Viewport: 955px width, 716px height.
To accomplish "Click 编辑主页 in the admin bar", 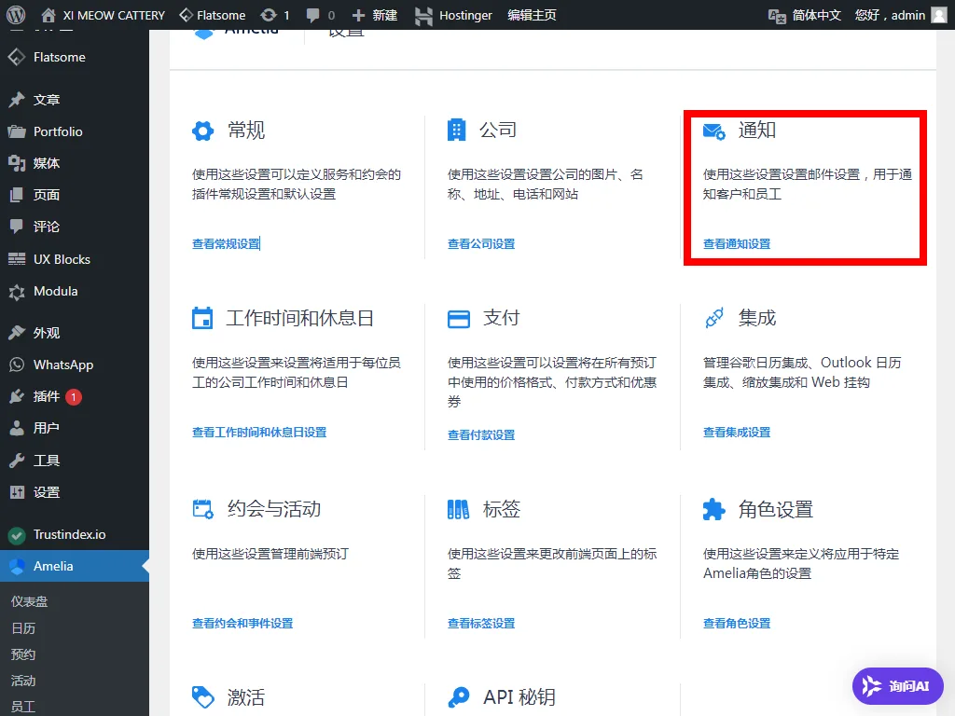I will (x=532, y=15).
